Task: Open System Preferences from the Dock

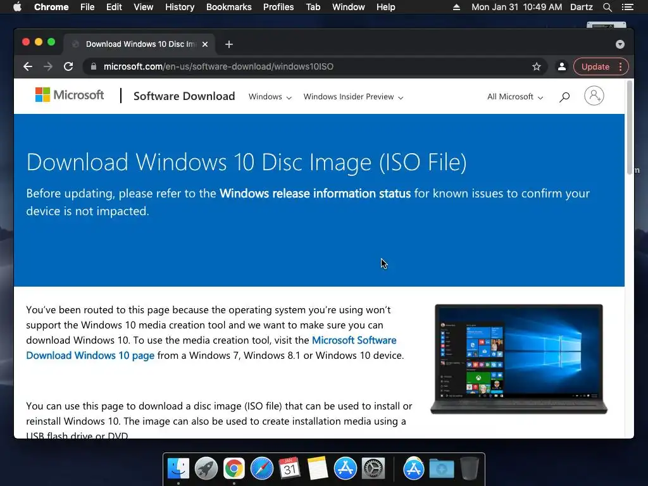Action: (373, 468)
